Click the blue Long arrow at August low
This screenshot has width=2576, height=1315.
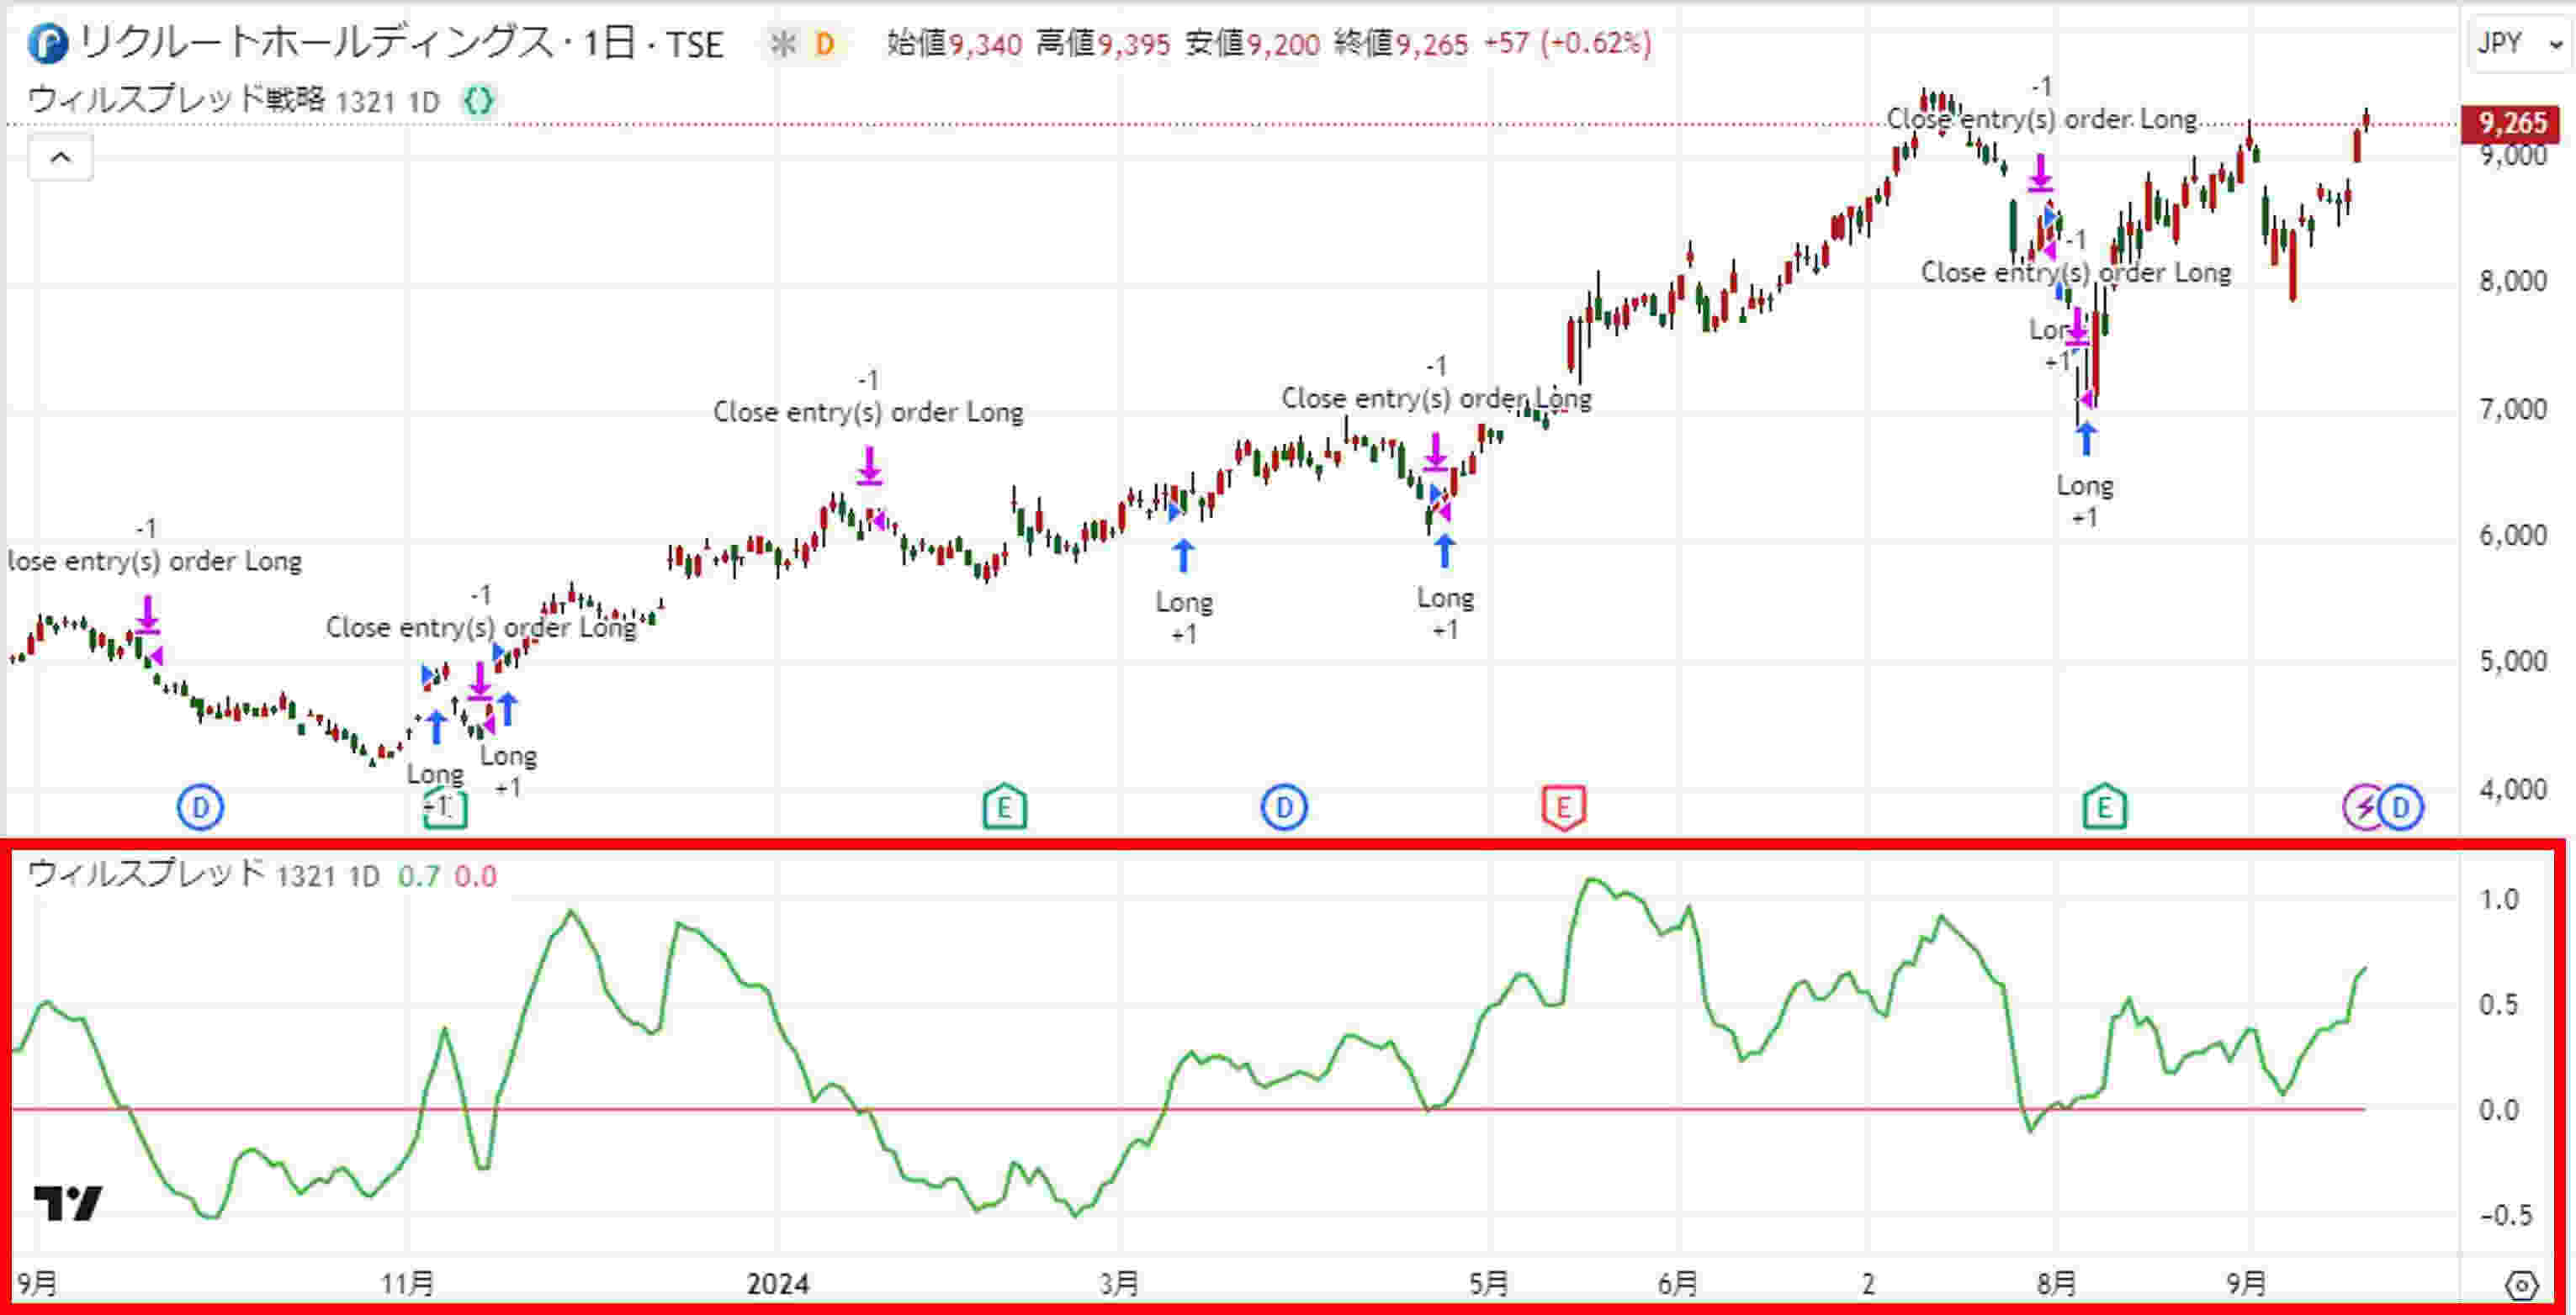[2085, 439]
